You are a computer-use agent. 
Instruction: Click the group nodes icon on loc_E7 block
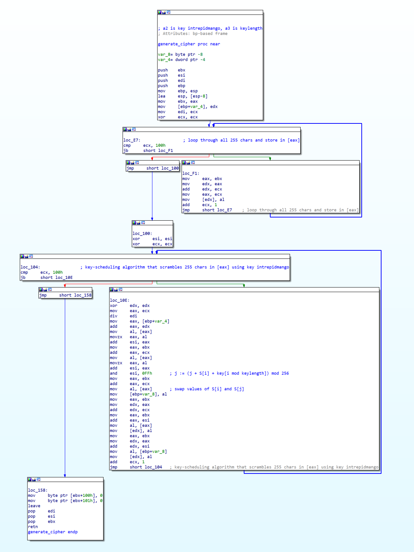click(x=133, y=129)
